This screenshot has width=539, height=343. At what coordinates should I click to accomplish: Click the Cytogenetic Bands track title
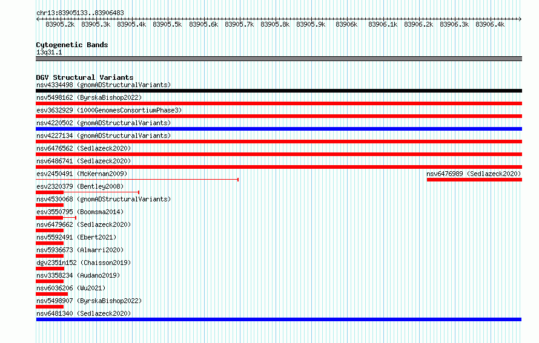point(72,45)
